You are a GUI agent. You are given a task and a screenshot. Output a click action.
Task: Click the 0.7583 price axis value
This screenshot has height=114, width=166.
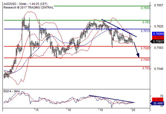pos(159,48)
